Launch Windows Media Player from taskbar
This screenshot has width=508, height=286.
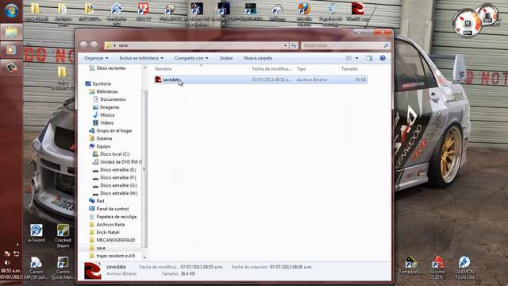10,50
